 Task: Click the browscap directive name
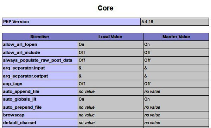tap(14, 115)
